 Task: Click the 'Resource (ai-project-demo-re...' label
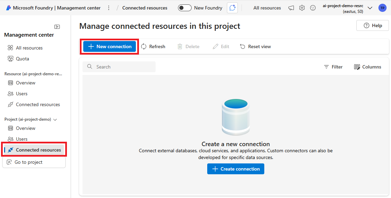(x=33, y=74)
